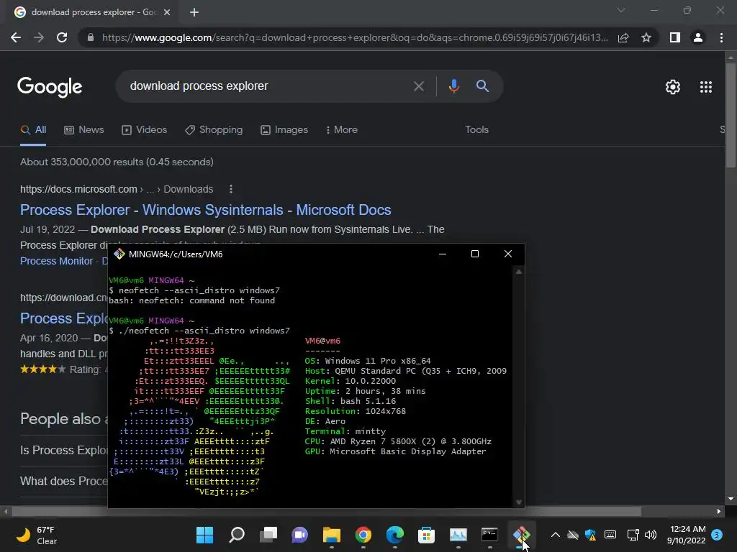Start voice search with the microphone
Screen dimensions: 737x552
pos(453,86)
